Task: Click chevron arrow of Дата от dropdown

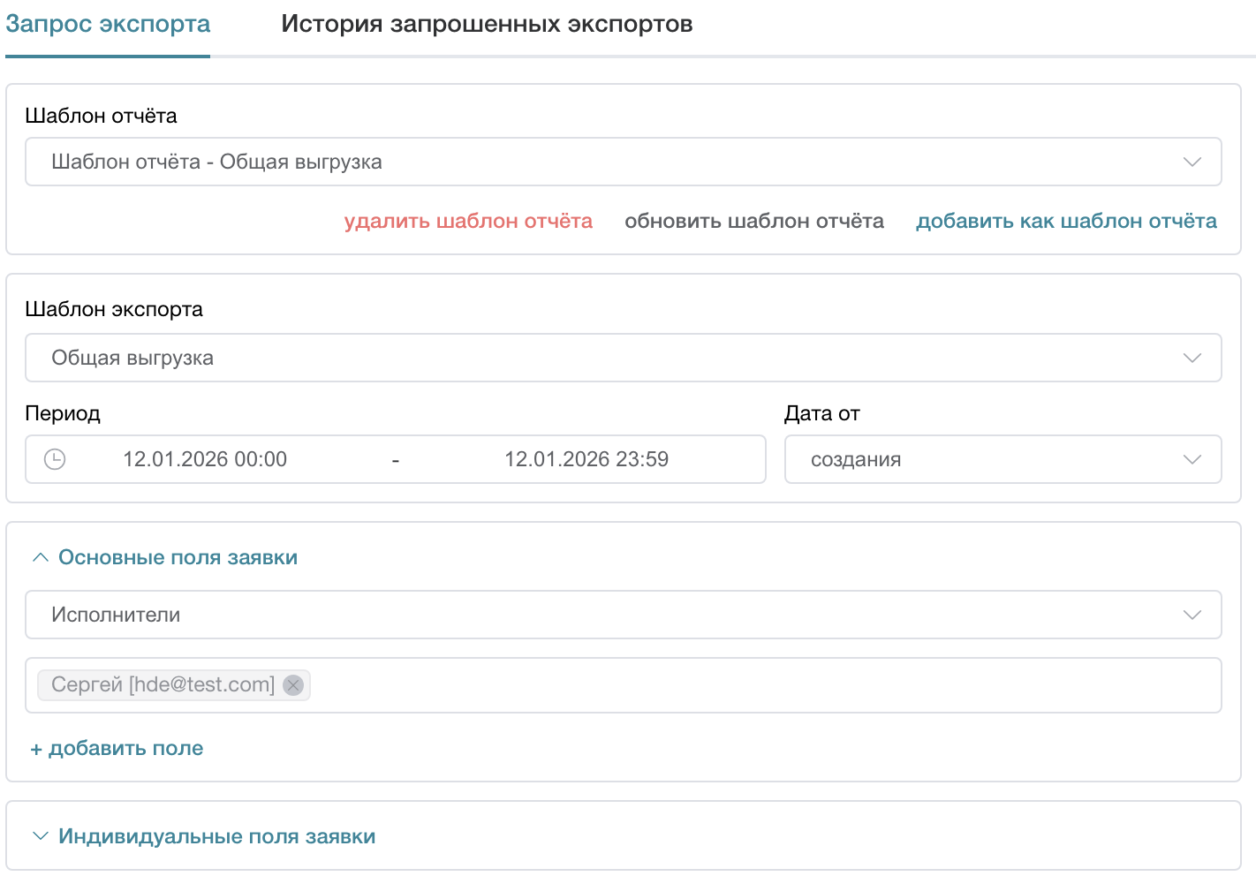Action: 1192,460
